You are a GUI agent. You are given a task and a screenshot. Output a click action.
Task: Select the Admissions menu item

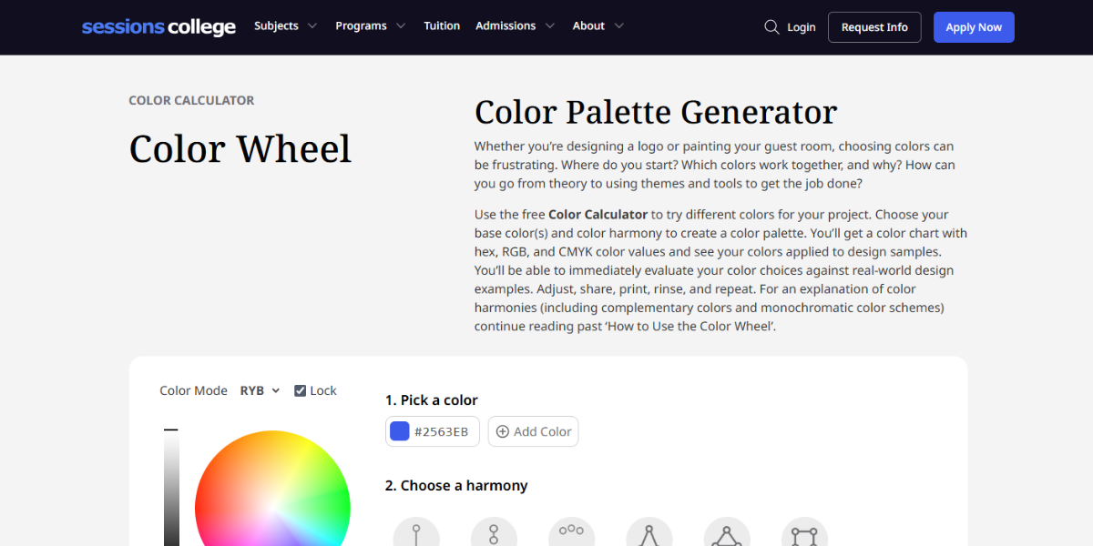(515, 25)
